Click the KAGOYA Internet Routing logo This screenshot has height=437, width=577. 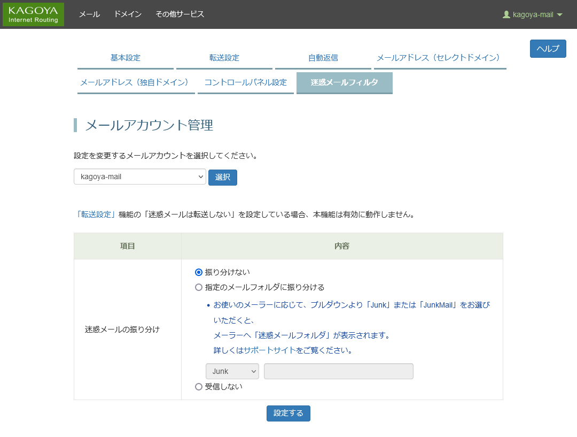pyautogui.click(x=33, y=14)
